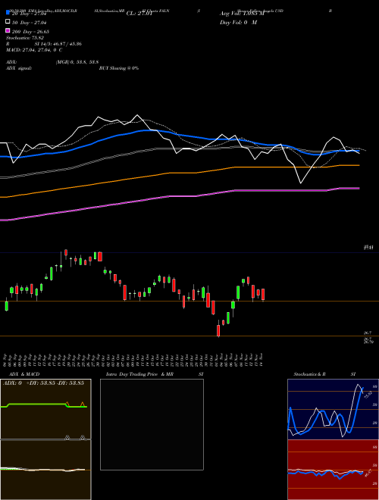
Task: Click the 'Intra Day Trading Price & MR' heading
Action: click(139, 374)
